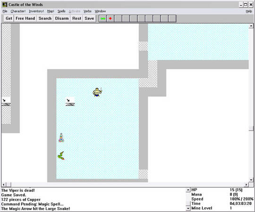Click the message log scroll down arrow

pos(188,208)
